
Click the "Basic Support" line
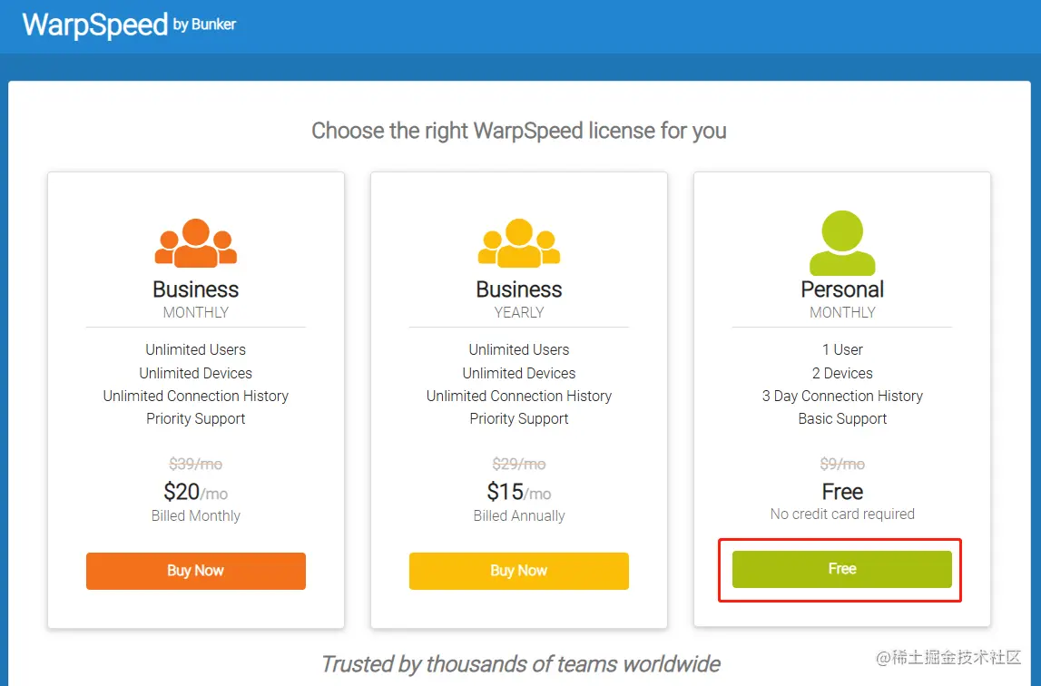(842, 419)
